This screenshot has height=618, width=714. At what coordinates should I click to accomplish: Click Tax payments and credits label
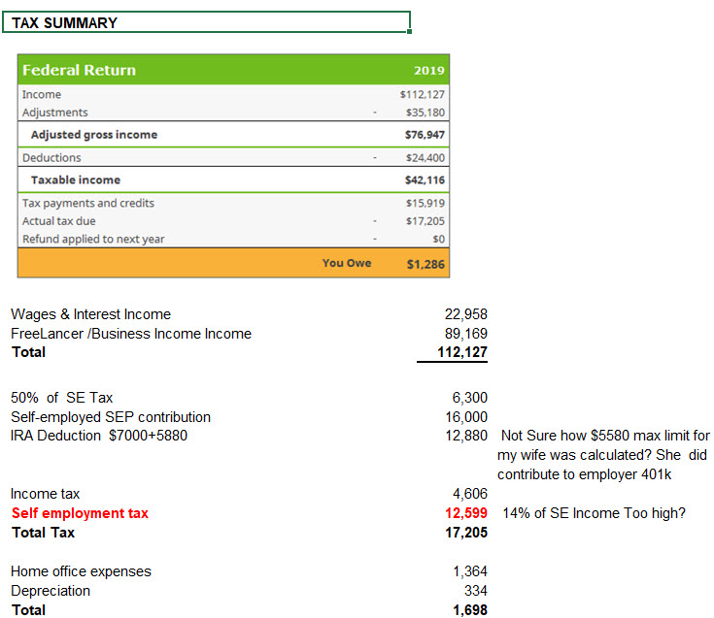coord(88,204)
